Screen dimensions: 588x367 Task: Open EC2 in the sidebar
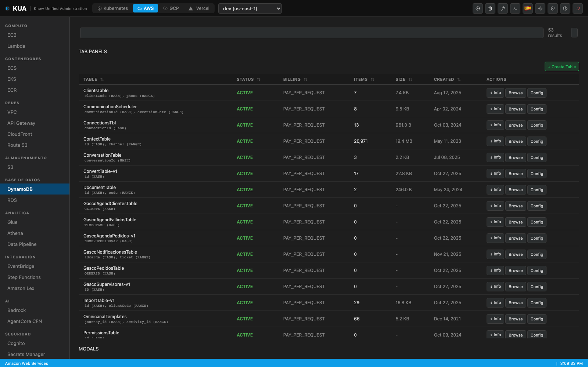(35, 35)
